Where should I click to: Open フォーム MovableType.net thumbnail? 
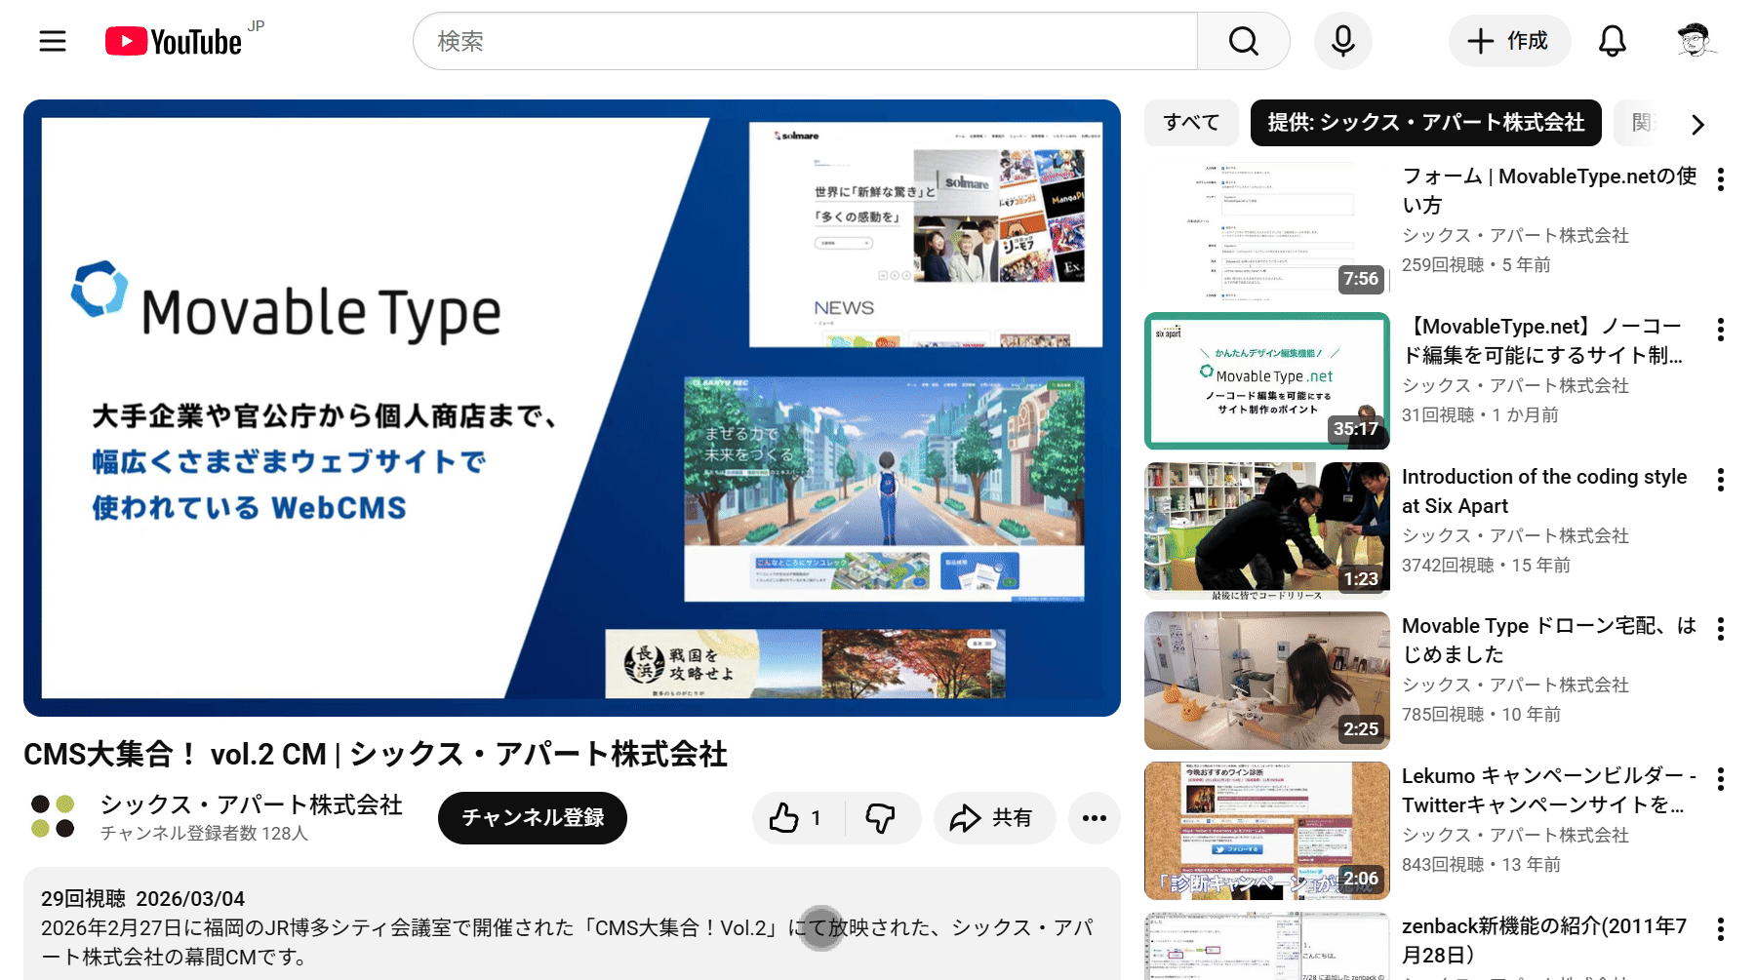(x=1266, y=230)
